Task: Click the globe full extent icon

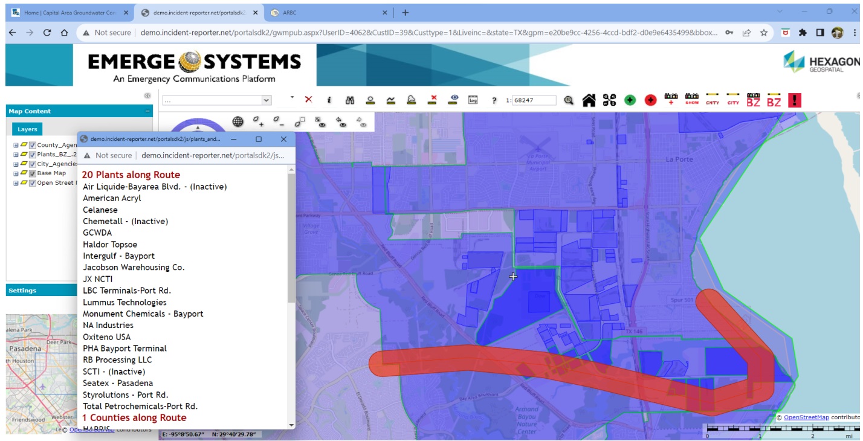Action: (238, 121)
